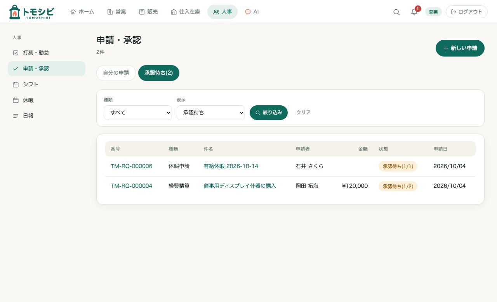Click クリア to reset filters
The width and height of the screenshot is (497, 302).
tap(303, 113)
